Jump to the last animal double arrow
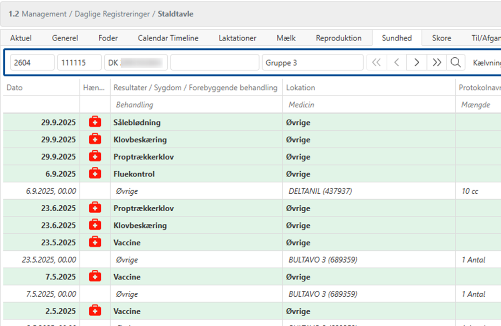Viewport: 501px width, 326px height. point(437,63)
